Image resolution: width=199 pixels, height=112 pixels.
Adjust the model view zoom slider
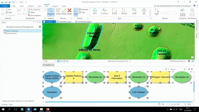(179, 104)
